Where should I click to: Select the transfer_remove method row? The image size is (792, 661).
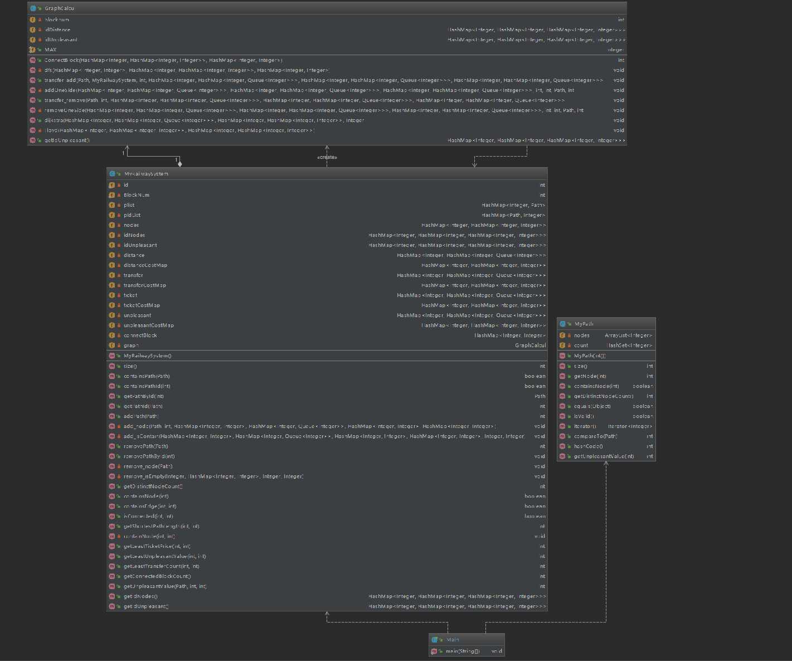(327, 100)
